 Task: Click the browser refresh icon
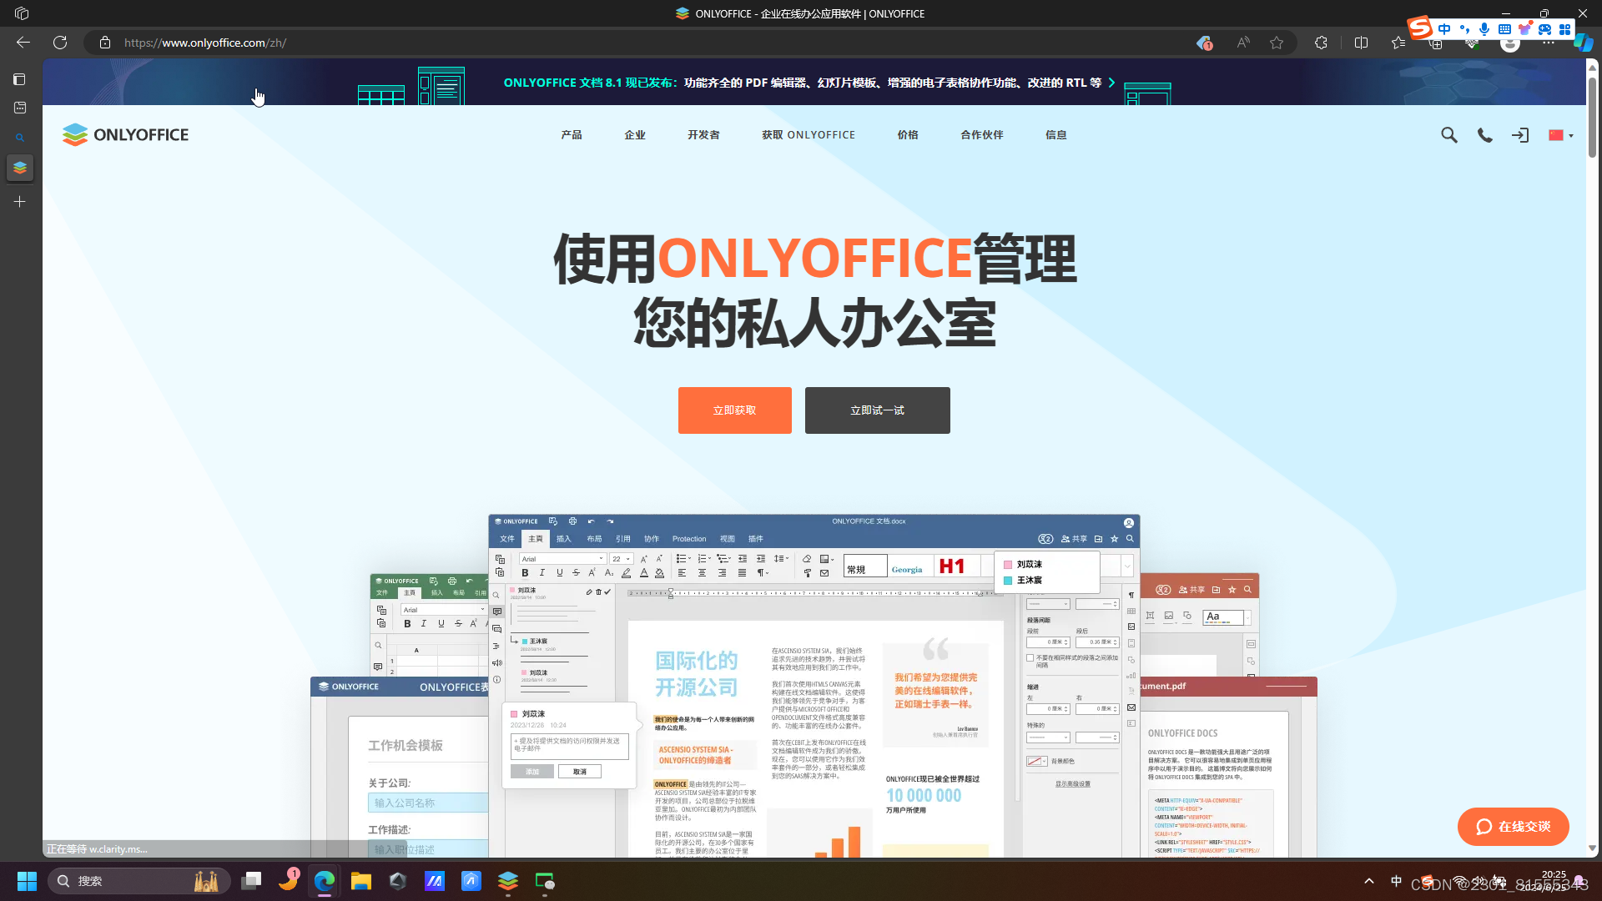(60, 43)
